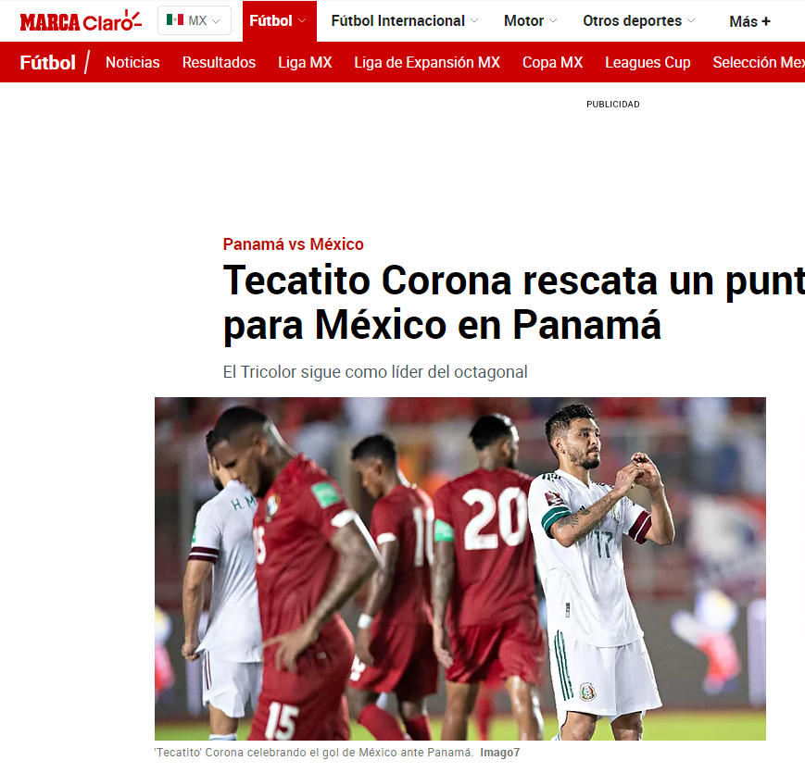Viewport: 805px width, 773px height.
Task: Click the MARCA Claro logo
Action: 81,21
